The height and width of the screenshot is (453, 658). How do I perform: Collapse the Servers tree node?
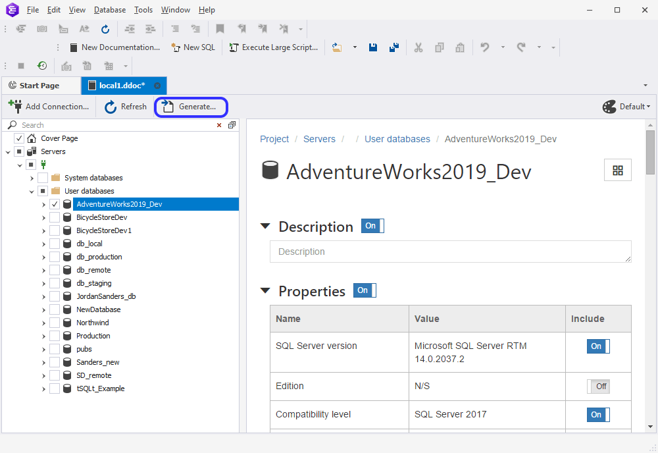pos(8,152)
